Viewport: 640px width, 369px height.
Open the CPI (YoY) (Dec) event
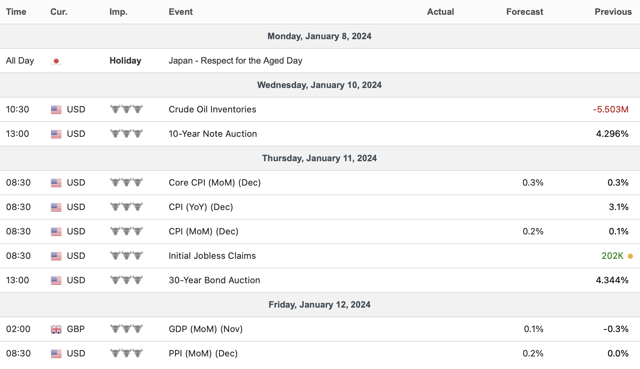coord(201,207)
